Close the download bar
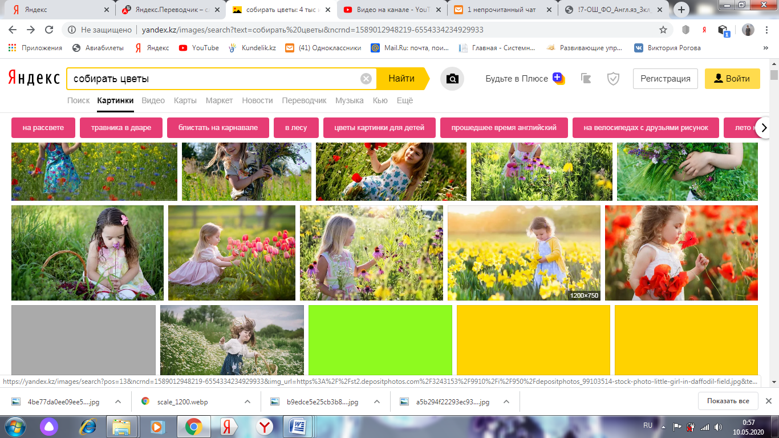Image resolution: width=779 pixels, height=438 pixels. (x=768, y=401)
